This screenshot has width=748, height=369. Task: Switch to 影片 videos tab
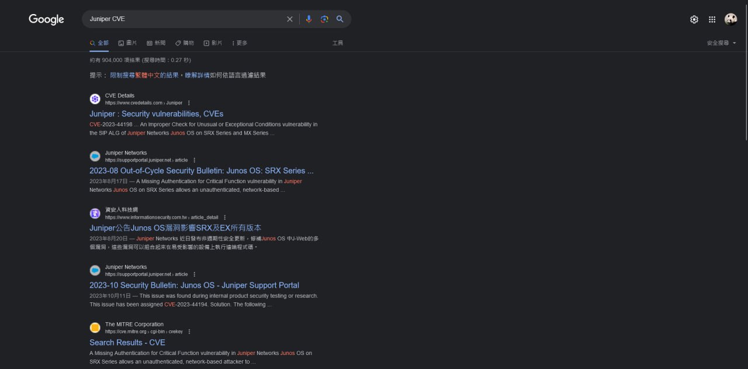point(213,43)
